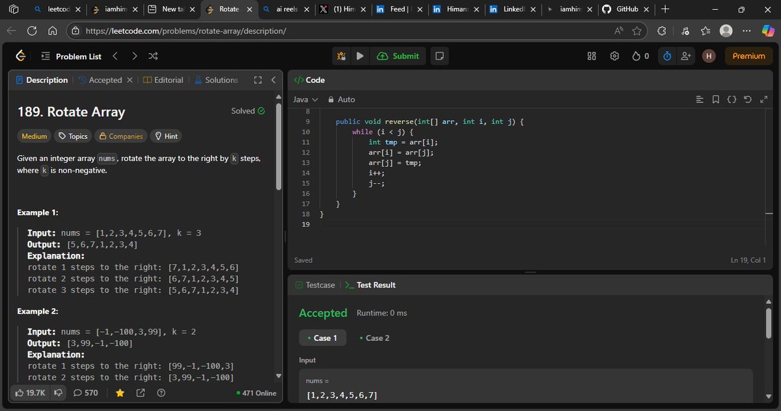Collapse the description panel chevron
781x411 pixels.
[x=273, y=80]
